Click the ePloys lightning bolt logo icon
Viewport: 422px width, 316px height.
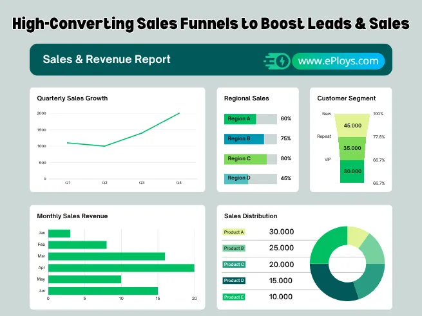277,61
